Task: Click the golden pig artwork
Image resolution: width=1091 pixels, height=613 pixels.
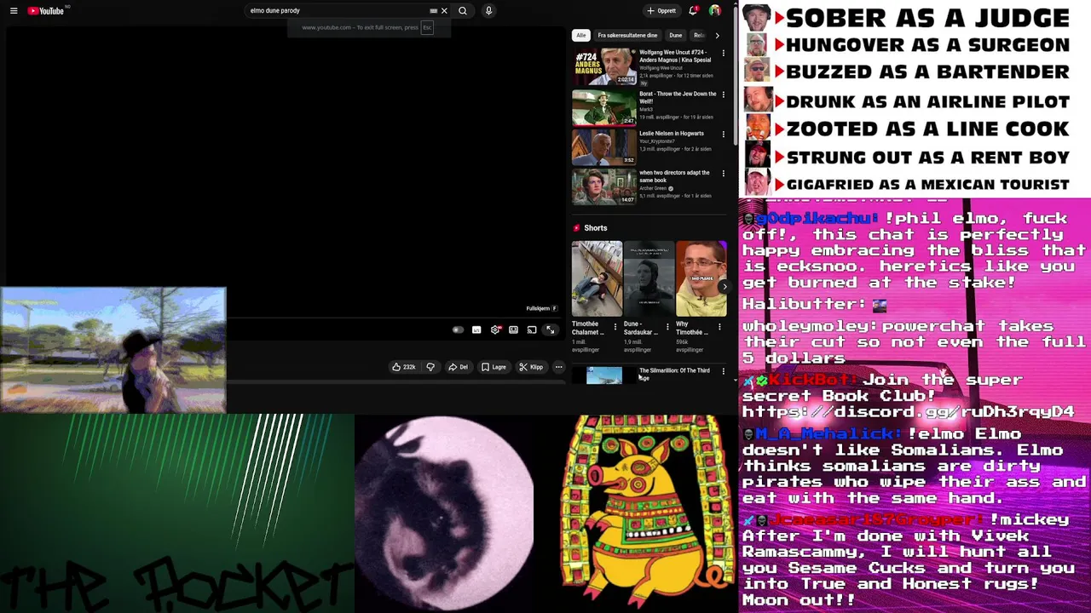Action: (648, 513)
